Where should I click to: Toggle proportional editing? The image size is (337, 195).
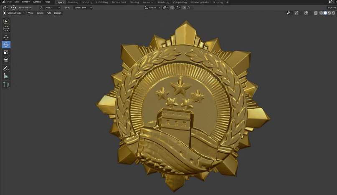coord(184,7)
